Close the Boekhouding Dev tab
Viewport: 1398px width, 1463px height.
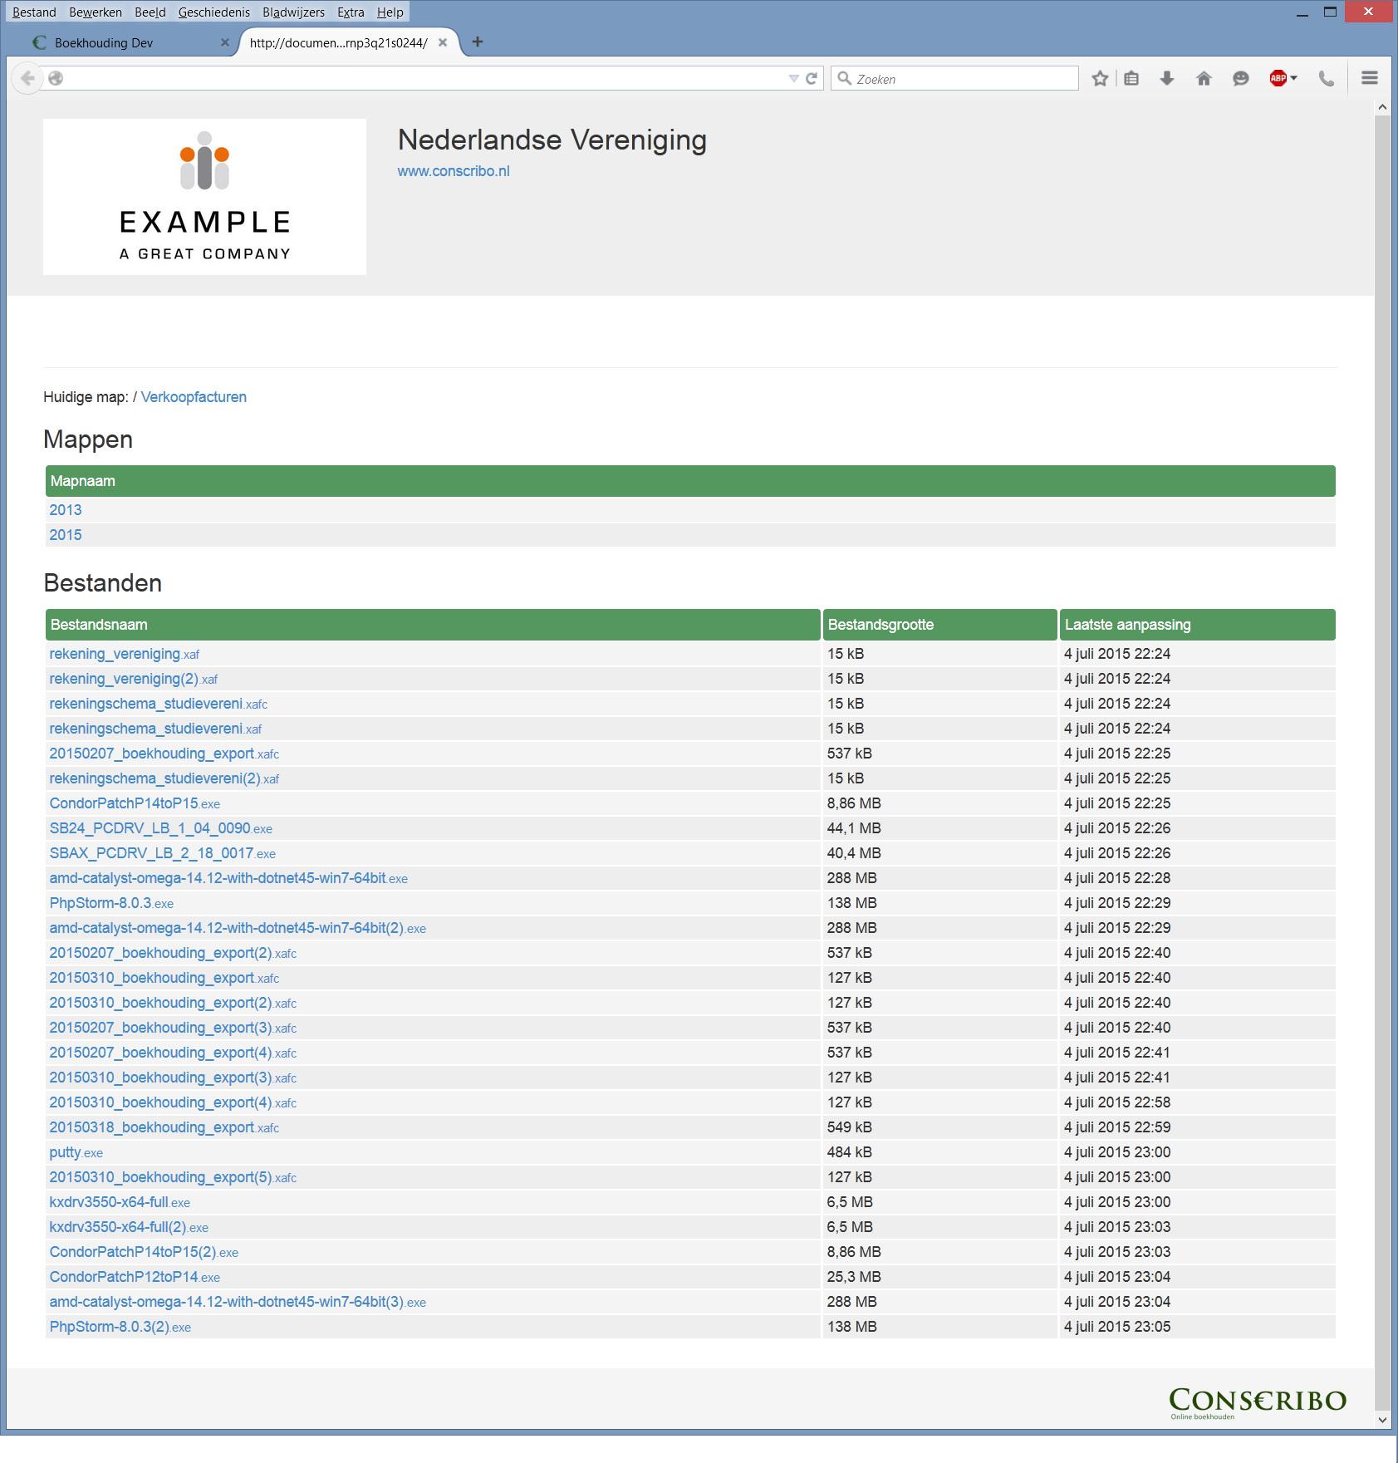pyautogui.click(x=224, y=42)
